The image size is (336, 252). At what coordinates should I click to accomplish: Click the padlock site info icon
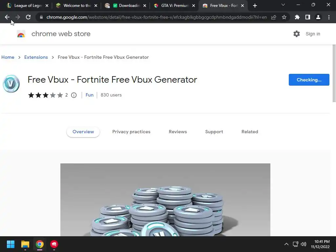[x=41, y=17]
